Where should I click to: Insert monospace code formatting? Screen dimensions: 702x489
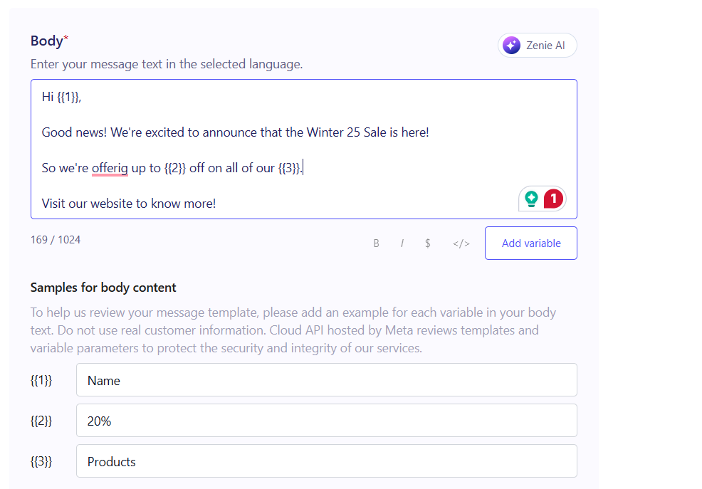(461, 243)
